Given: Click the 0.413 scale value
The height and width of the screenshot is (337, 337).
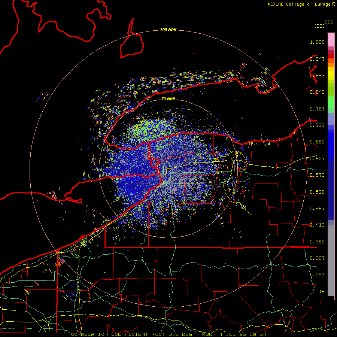Looking at the screenshot, I should point(317,225).
